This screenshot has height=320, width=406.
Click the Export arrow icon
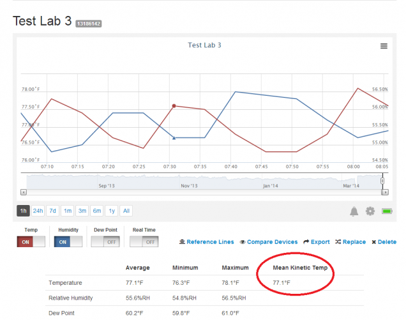point(306,241)
